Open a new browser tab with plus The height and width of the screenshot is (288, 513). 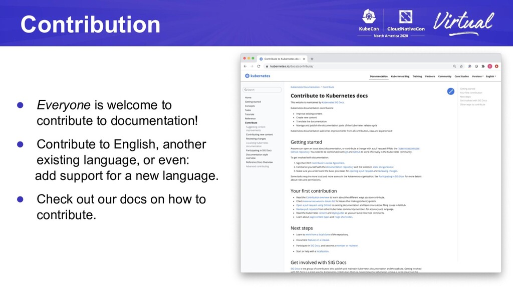click(312, 59)
